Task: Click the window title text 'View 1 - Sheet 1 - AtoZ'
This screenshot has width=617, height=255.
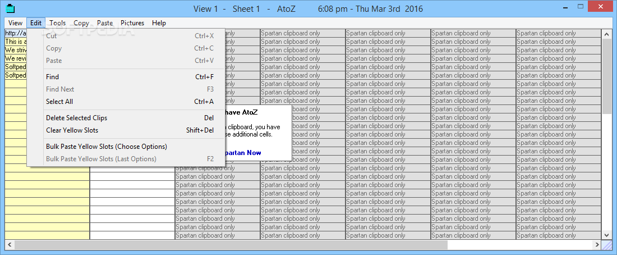Action: pyautogui.click(x=245, y=8)
